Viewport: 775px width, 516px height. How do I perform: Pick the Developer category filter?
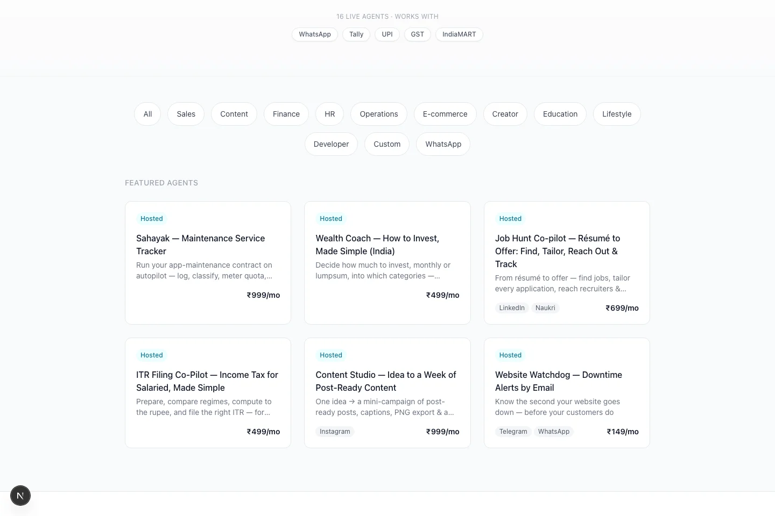[x=331, y=144]
